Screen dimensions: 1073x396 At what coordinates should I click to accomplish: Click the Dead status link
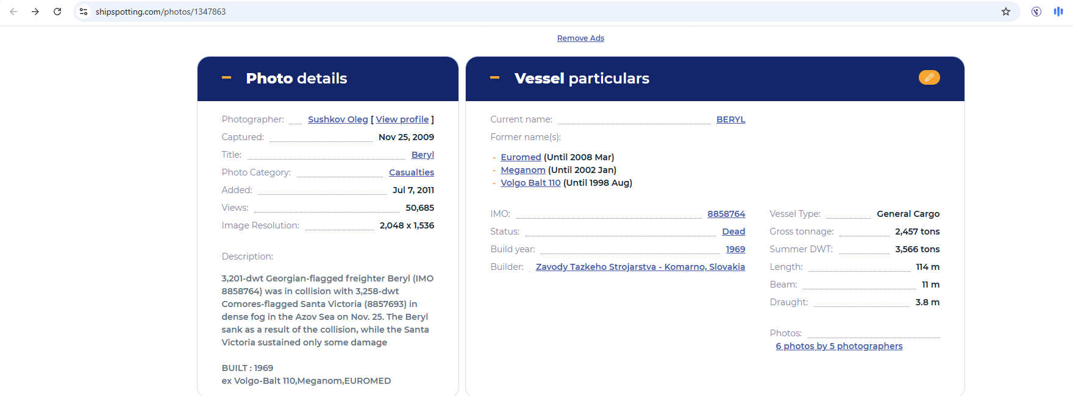(733, 232)
